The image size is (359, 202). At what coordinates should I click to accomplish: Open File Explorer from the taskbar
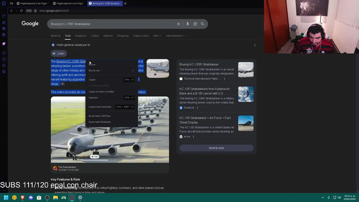click(56, 198)
